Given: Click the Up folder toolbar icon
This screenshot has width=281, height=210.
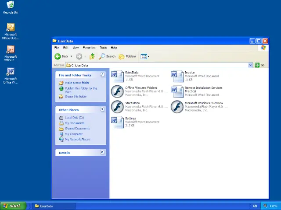Looking at the screenshot, I should 92,56.
